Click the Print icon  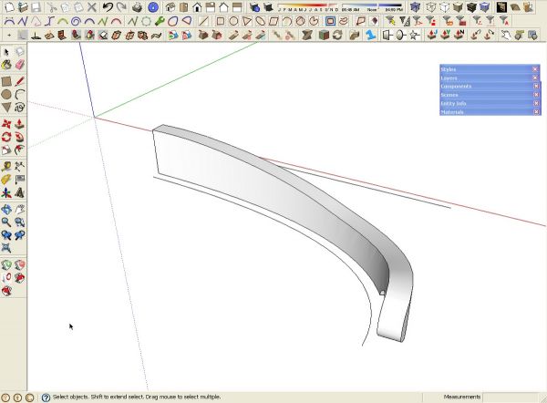[138, 7]
